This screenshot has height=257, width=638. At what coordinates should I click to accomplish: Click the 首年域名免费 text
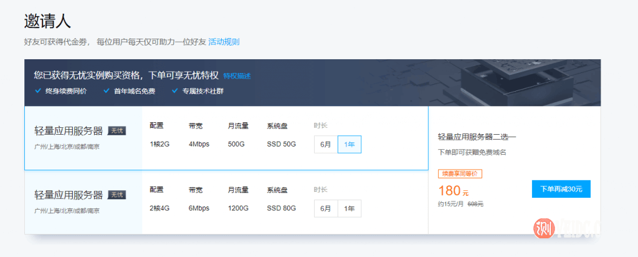[x=135, y=91]
